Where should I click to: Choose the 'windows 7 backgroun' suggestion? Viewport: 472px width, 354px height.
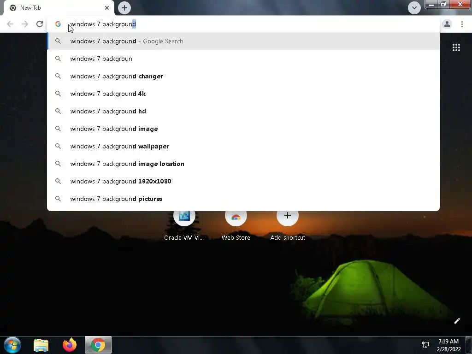243,59
